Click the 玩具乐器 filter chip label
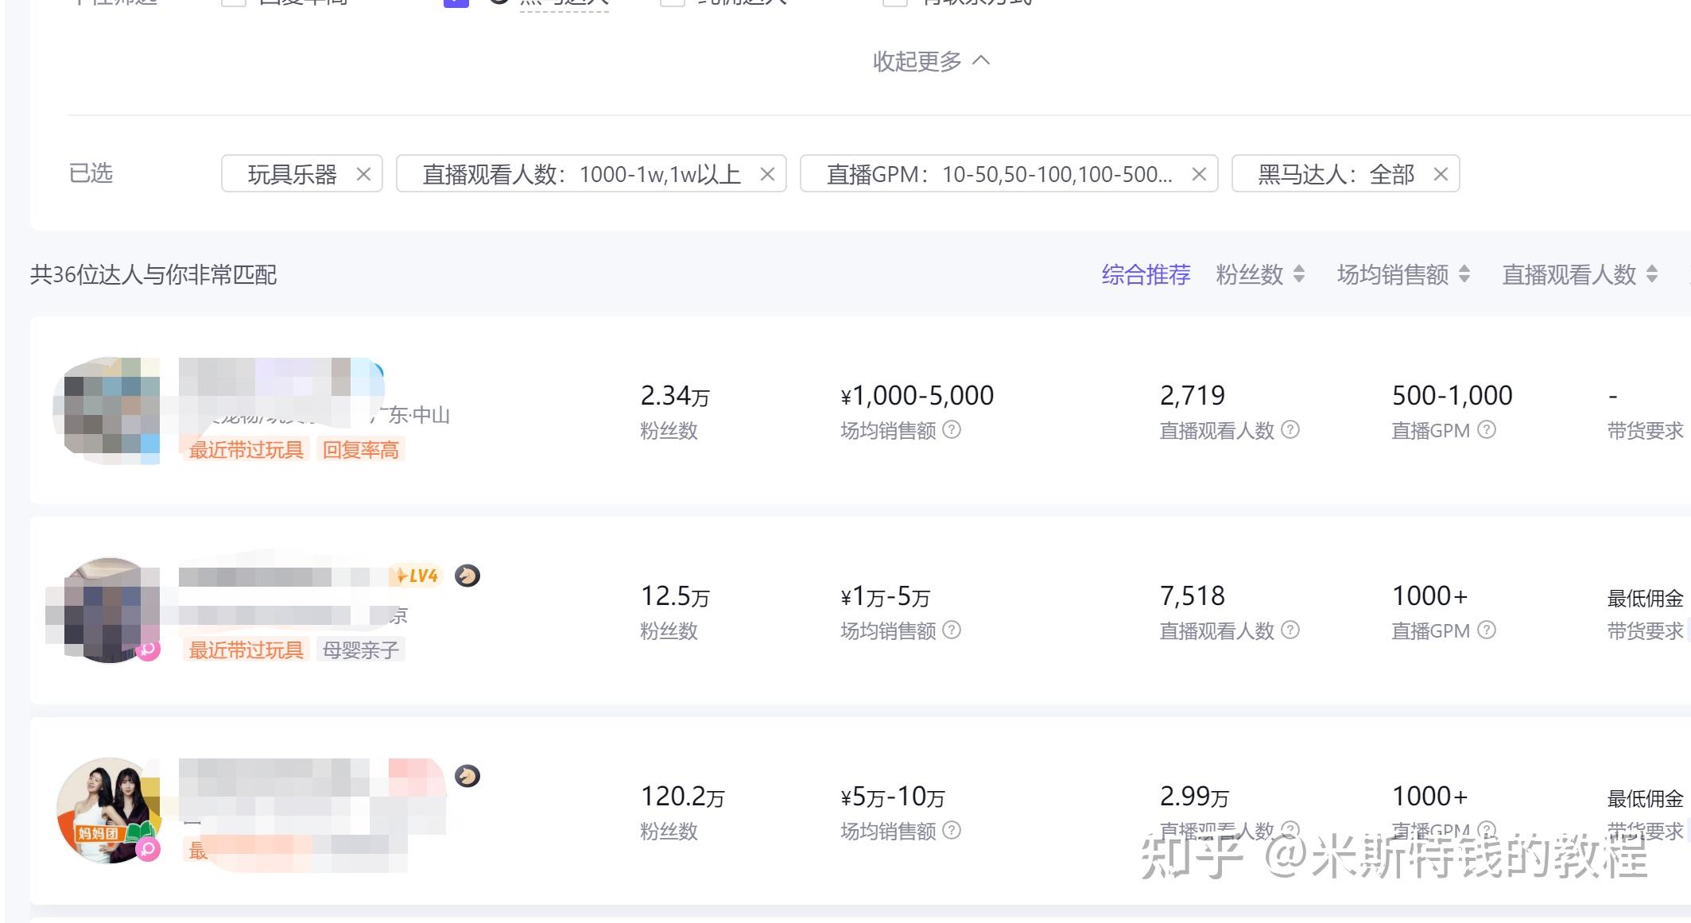Screen dimensions: 1691x923 tap(292, 174)
